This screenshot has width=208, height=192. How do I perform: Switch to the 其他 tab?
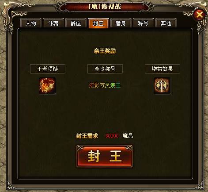[166, 23]
